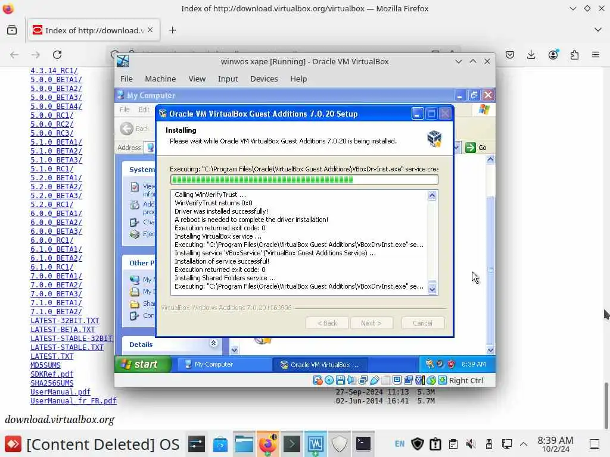The image size is (610, 457).
Task: Open the LATEST-STABLE.TXT link
Action: (67, 348)
